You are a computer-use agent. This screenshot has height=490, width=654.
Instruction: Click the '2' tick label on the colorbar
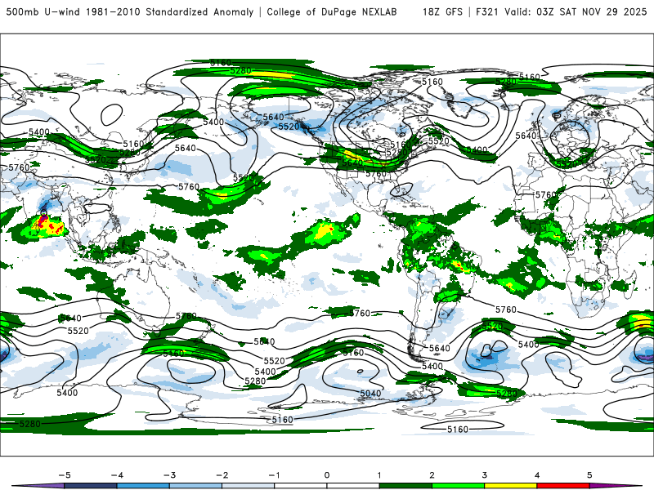[432, 475]
